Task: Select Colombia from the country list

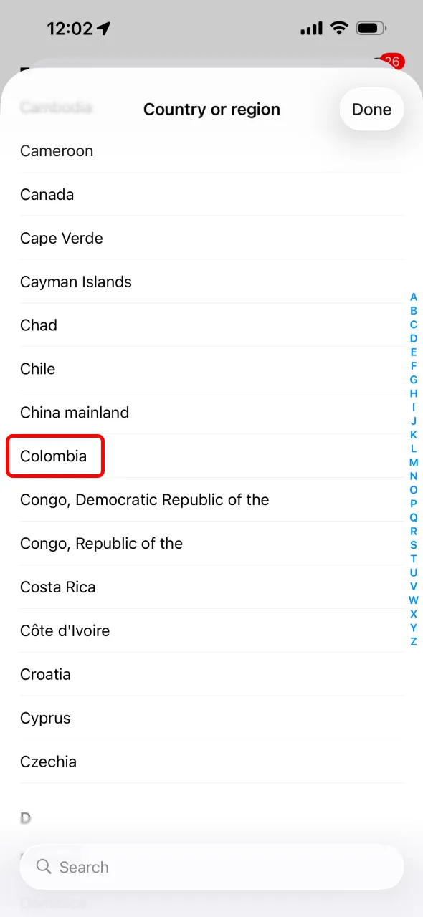Action: click(x=54, y=456)
